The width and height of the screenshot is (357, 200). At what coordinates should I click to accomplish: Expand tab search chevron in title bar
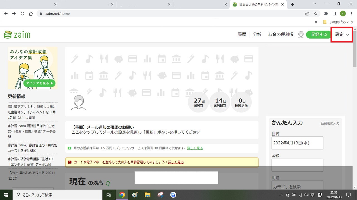coord(315,4)
